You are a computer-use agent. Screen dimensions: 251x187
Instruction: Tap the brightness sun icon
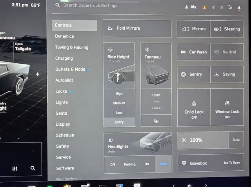tap(184, 140)
